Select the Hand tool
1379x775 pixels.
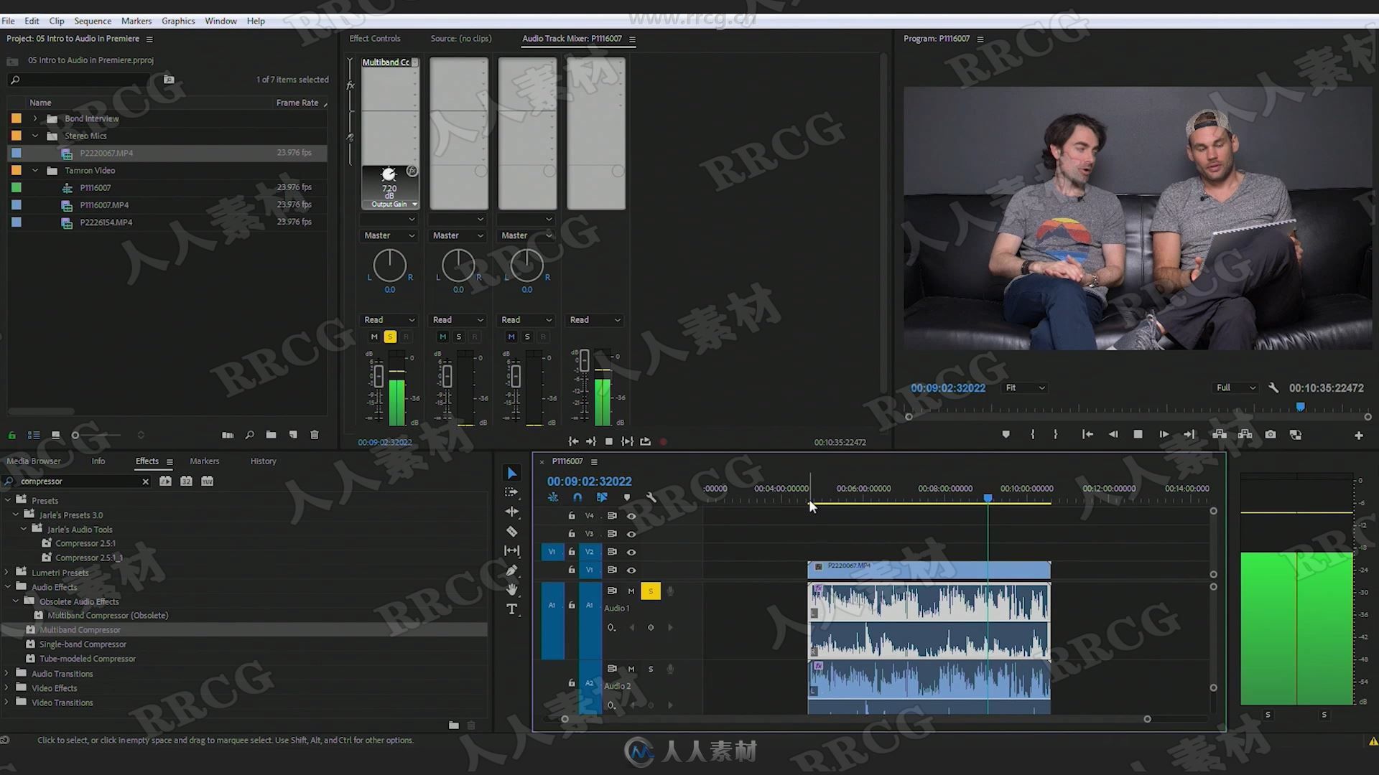pyautogui.click(x=511, y=589)
